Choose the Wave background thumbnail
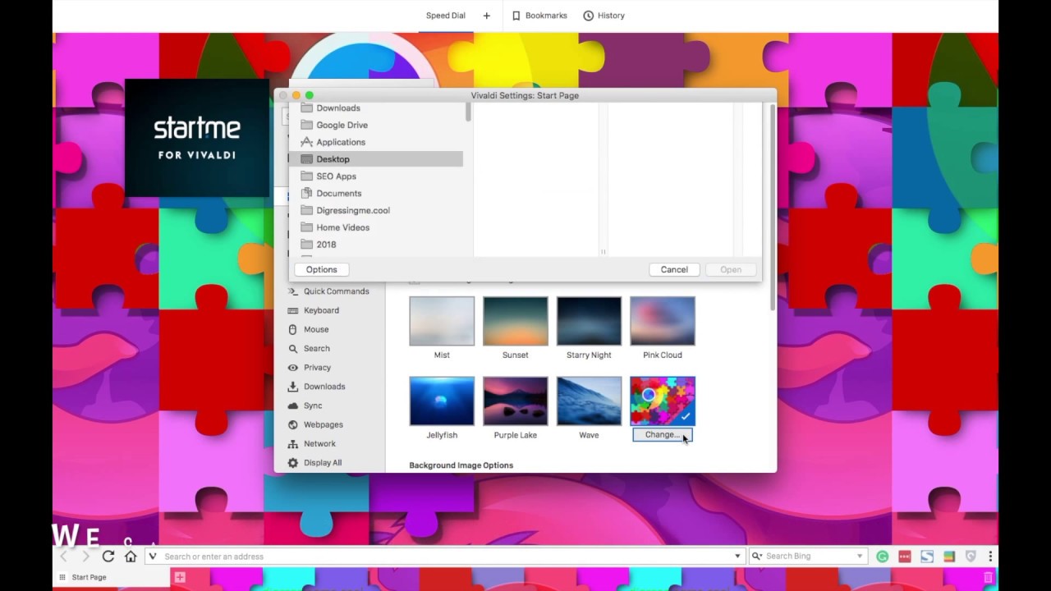This screenshot has width=1051, height=591. (589, 401)
